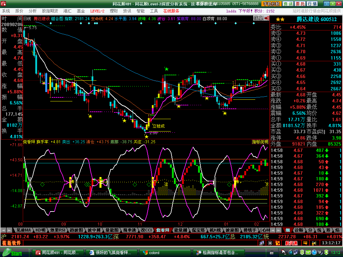The image size is (343, 257).
Task: Select the 波浪图 indicator tab
Action: pos(232,230)
